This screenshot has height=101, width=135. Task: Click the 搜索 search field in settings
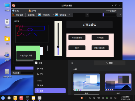109,63
